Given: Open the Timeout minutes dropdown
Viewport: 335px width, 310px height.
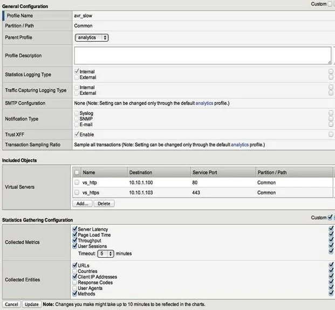Looking at the screenshot, I should (106, 253).
